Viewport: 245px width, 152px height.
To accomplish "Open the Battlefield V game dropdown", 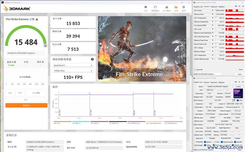I will (73, 65).
